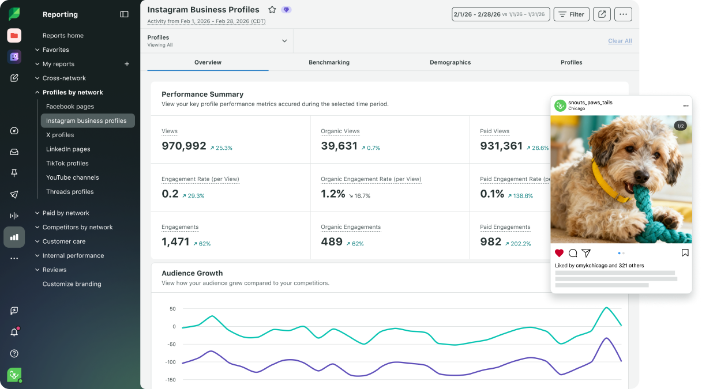
Task: Open the listening waveform icon
Action: tap(14, 216)
